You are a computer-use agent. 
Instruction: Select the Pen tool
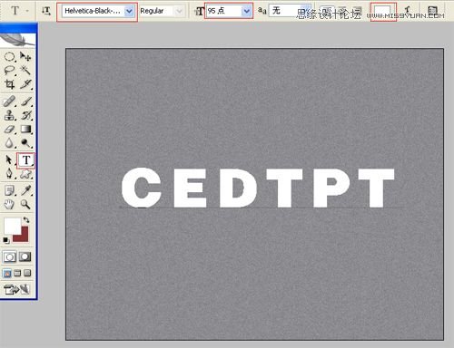(x=10, y=174)
